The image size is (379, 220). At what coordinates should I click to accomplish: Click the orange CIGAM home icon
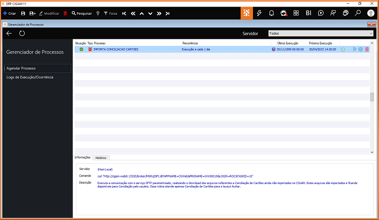(246, 13)
